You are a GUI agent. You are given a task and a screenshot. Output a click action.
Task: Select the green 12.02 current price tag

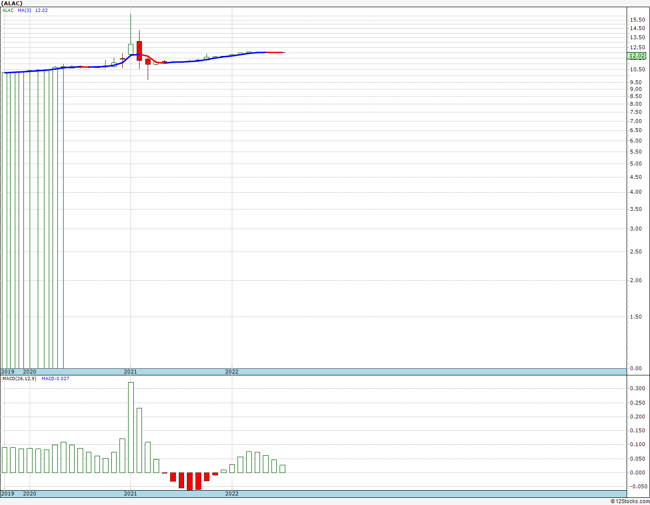(637, 56)
